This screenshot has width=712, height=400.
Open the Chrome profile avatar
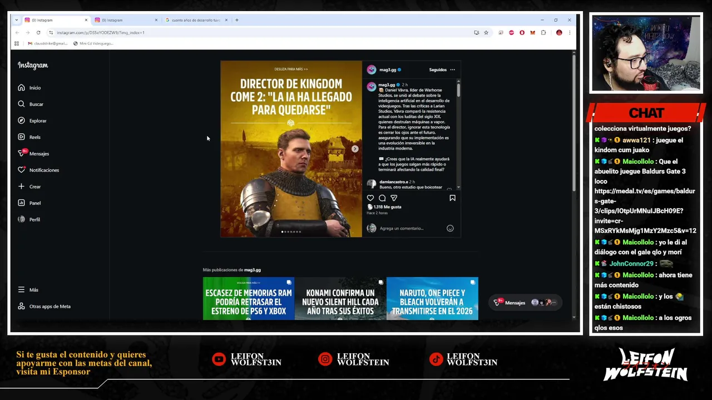[559, 33]
